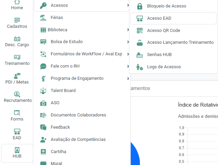Click the Talent Board icon
Screen dimensions: 218x165
(x=43, y=91)
